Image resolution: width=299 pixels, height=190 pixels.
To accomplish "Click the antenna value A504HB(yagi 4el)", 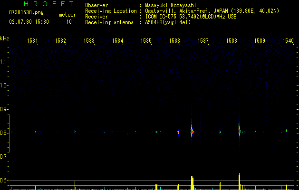I will pyautogui.click(x=168, y=22).
